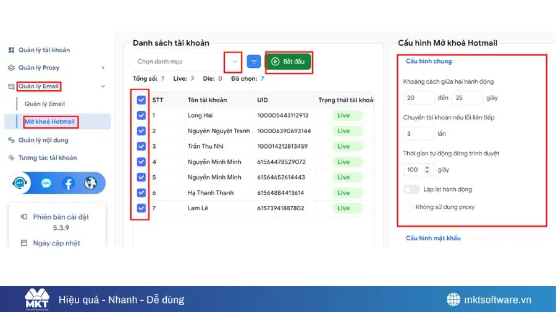Click the UID column header
This screenshot has width=556, height=312.
263,100
